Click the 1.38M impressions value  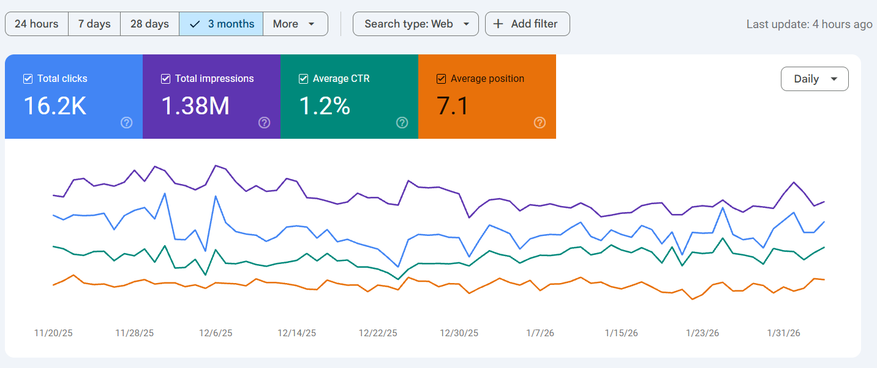pos(195,106)
